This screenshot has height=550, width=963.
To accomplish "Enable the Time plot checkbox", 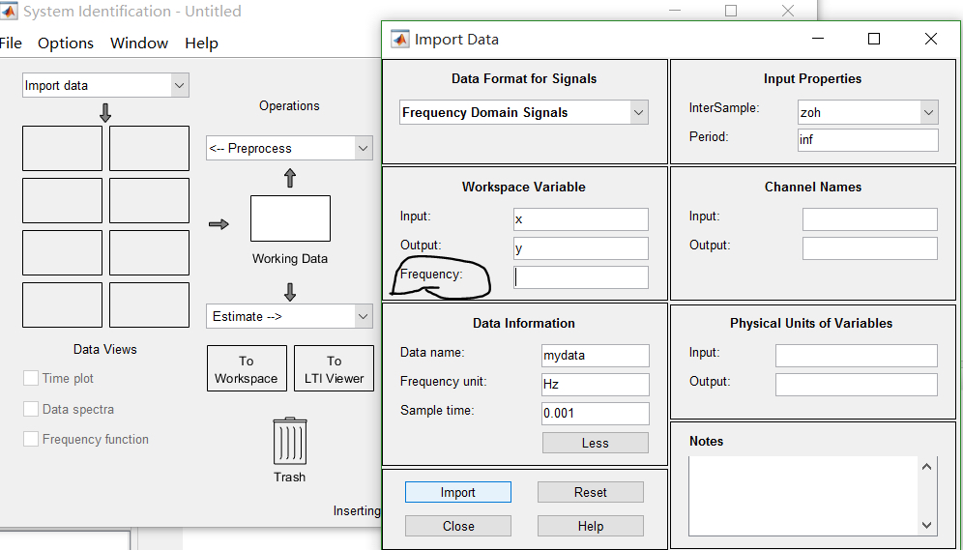I will click(32, 379).
